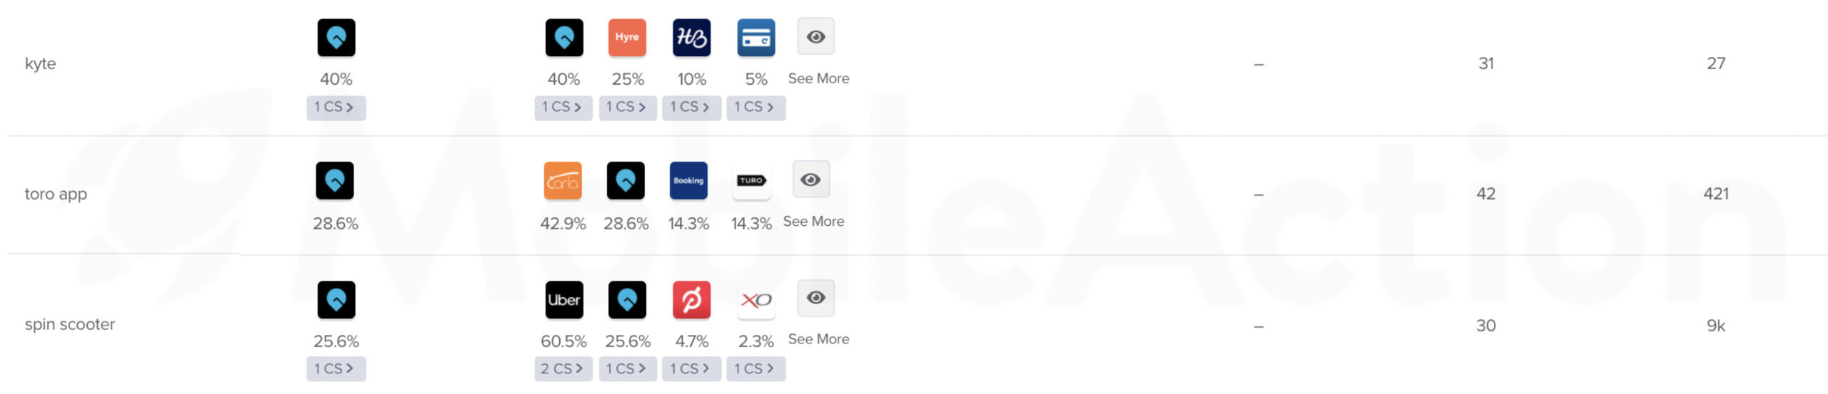Click the Hyre app icon in kyte row
This screenshot has width=1828, height=394.
point(627,38)
